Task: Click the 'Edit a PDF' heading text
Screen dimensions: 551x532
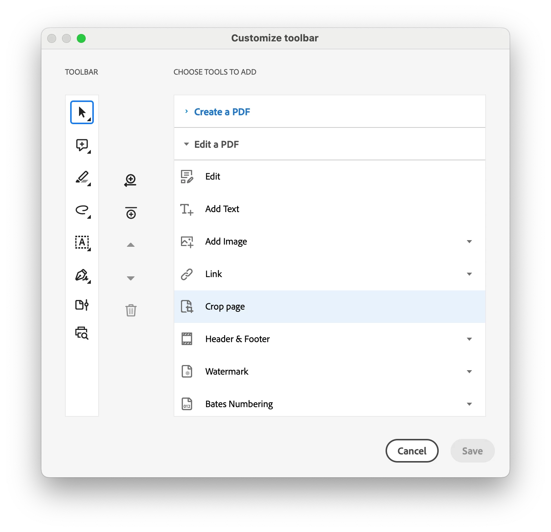Action: (x=216, y=144)
